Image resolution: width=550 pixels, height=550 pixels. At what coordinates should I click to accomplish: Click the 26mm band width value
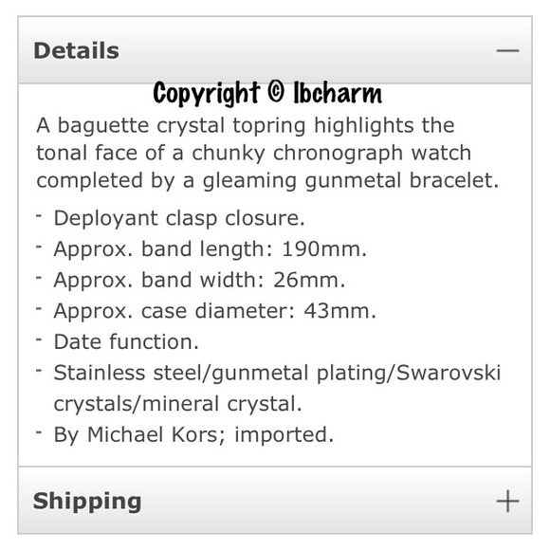pos(309,280)
